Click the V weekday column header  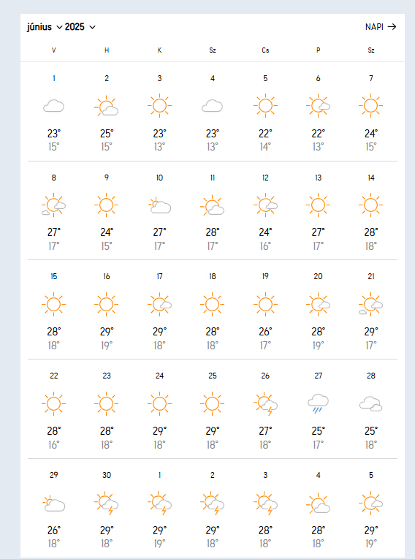[x=54, y=50]
